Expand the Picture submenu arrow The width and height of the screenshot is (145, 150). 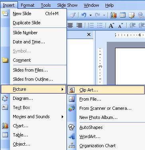click(x=63, y=89)
